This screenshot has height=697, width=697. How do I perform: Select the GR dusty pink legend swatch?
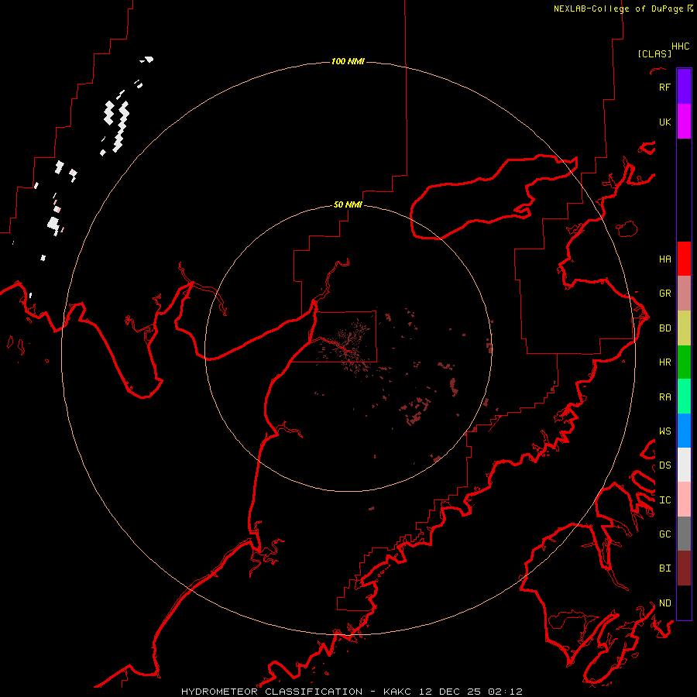point(684,294)
